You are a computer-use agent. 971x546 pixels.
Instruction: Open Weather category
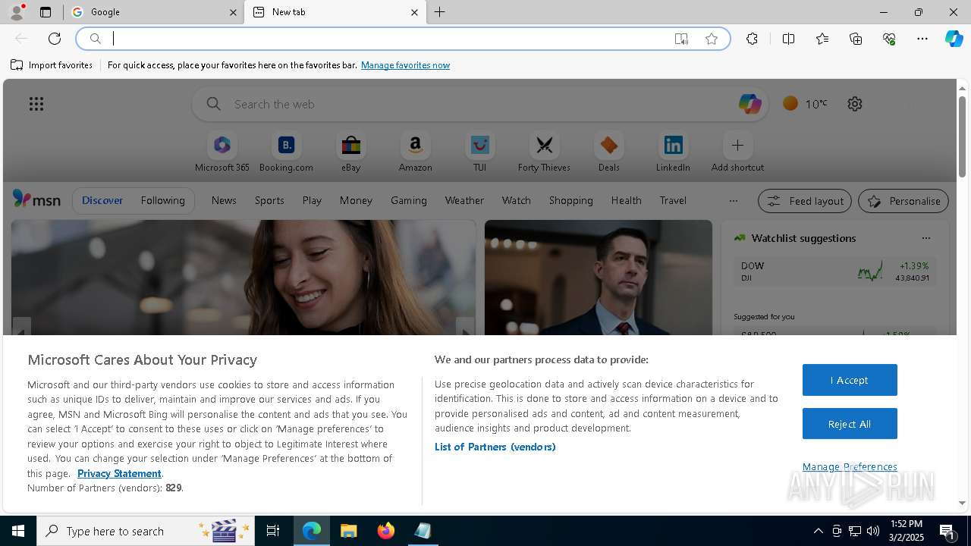click(464, 200)
